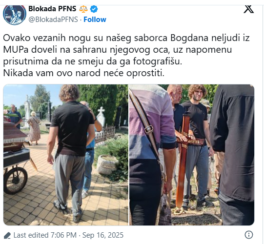Open the tweet info circle icon
This screenshot has height=244, width=264.
pos(249,235)
